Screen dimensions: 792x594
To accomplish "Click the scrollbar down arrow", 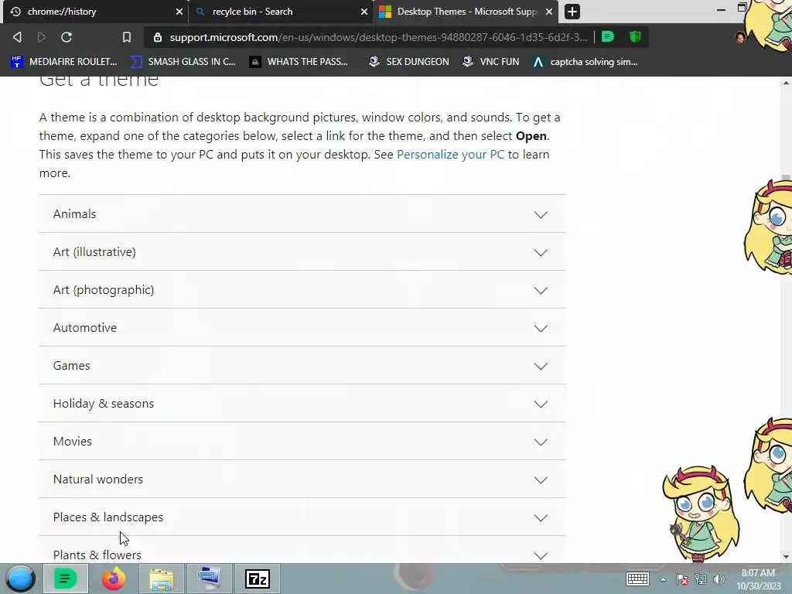I will [787, 557].
